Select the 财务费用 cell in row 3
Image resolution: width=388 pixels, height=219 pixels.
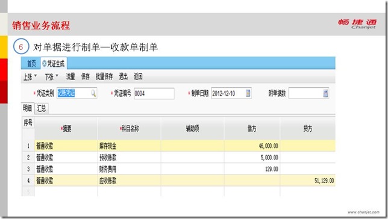click(129, 169)
